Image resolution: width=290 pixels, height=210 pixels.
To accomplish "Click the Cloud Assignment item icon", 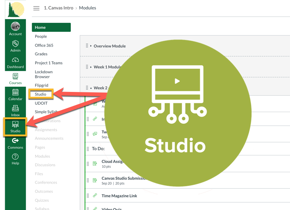I will (x=95, y=163).
